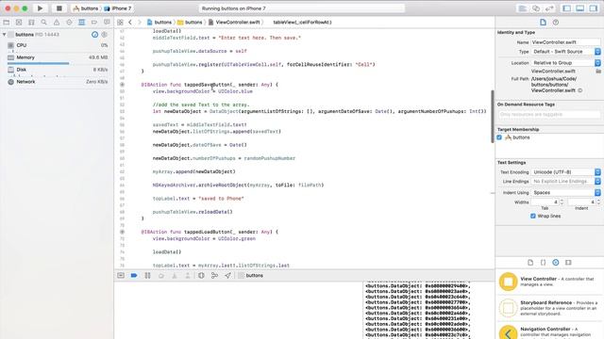Click the Run (play) button
The width and height of the screenshot is (604, 339).
[x=40, y=8]
